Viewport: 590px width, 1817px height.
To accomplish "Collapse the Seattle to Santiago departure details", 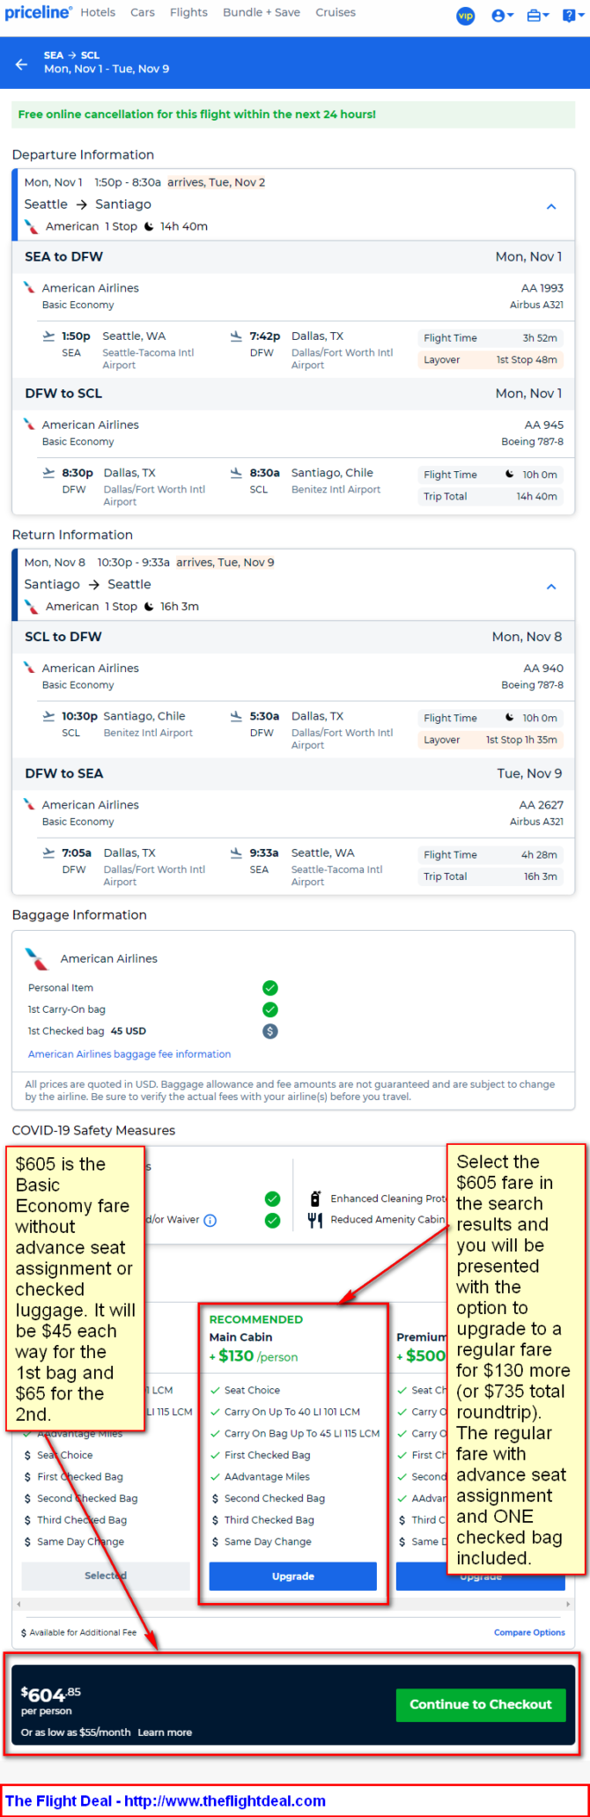I will click(551, 206).
